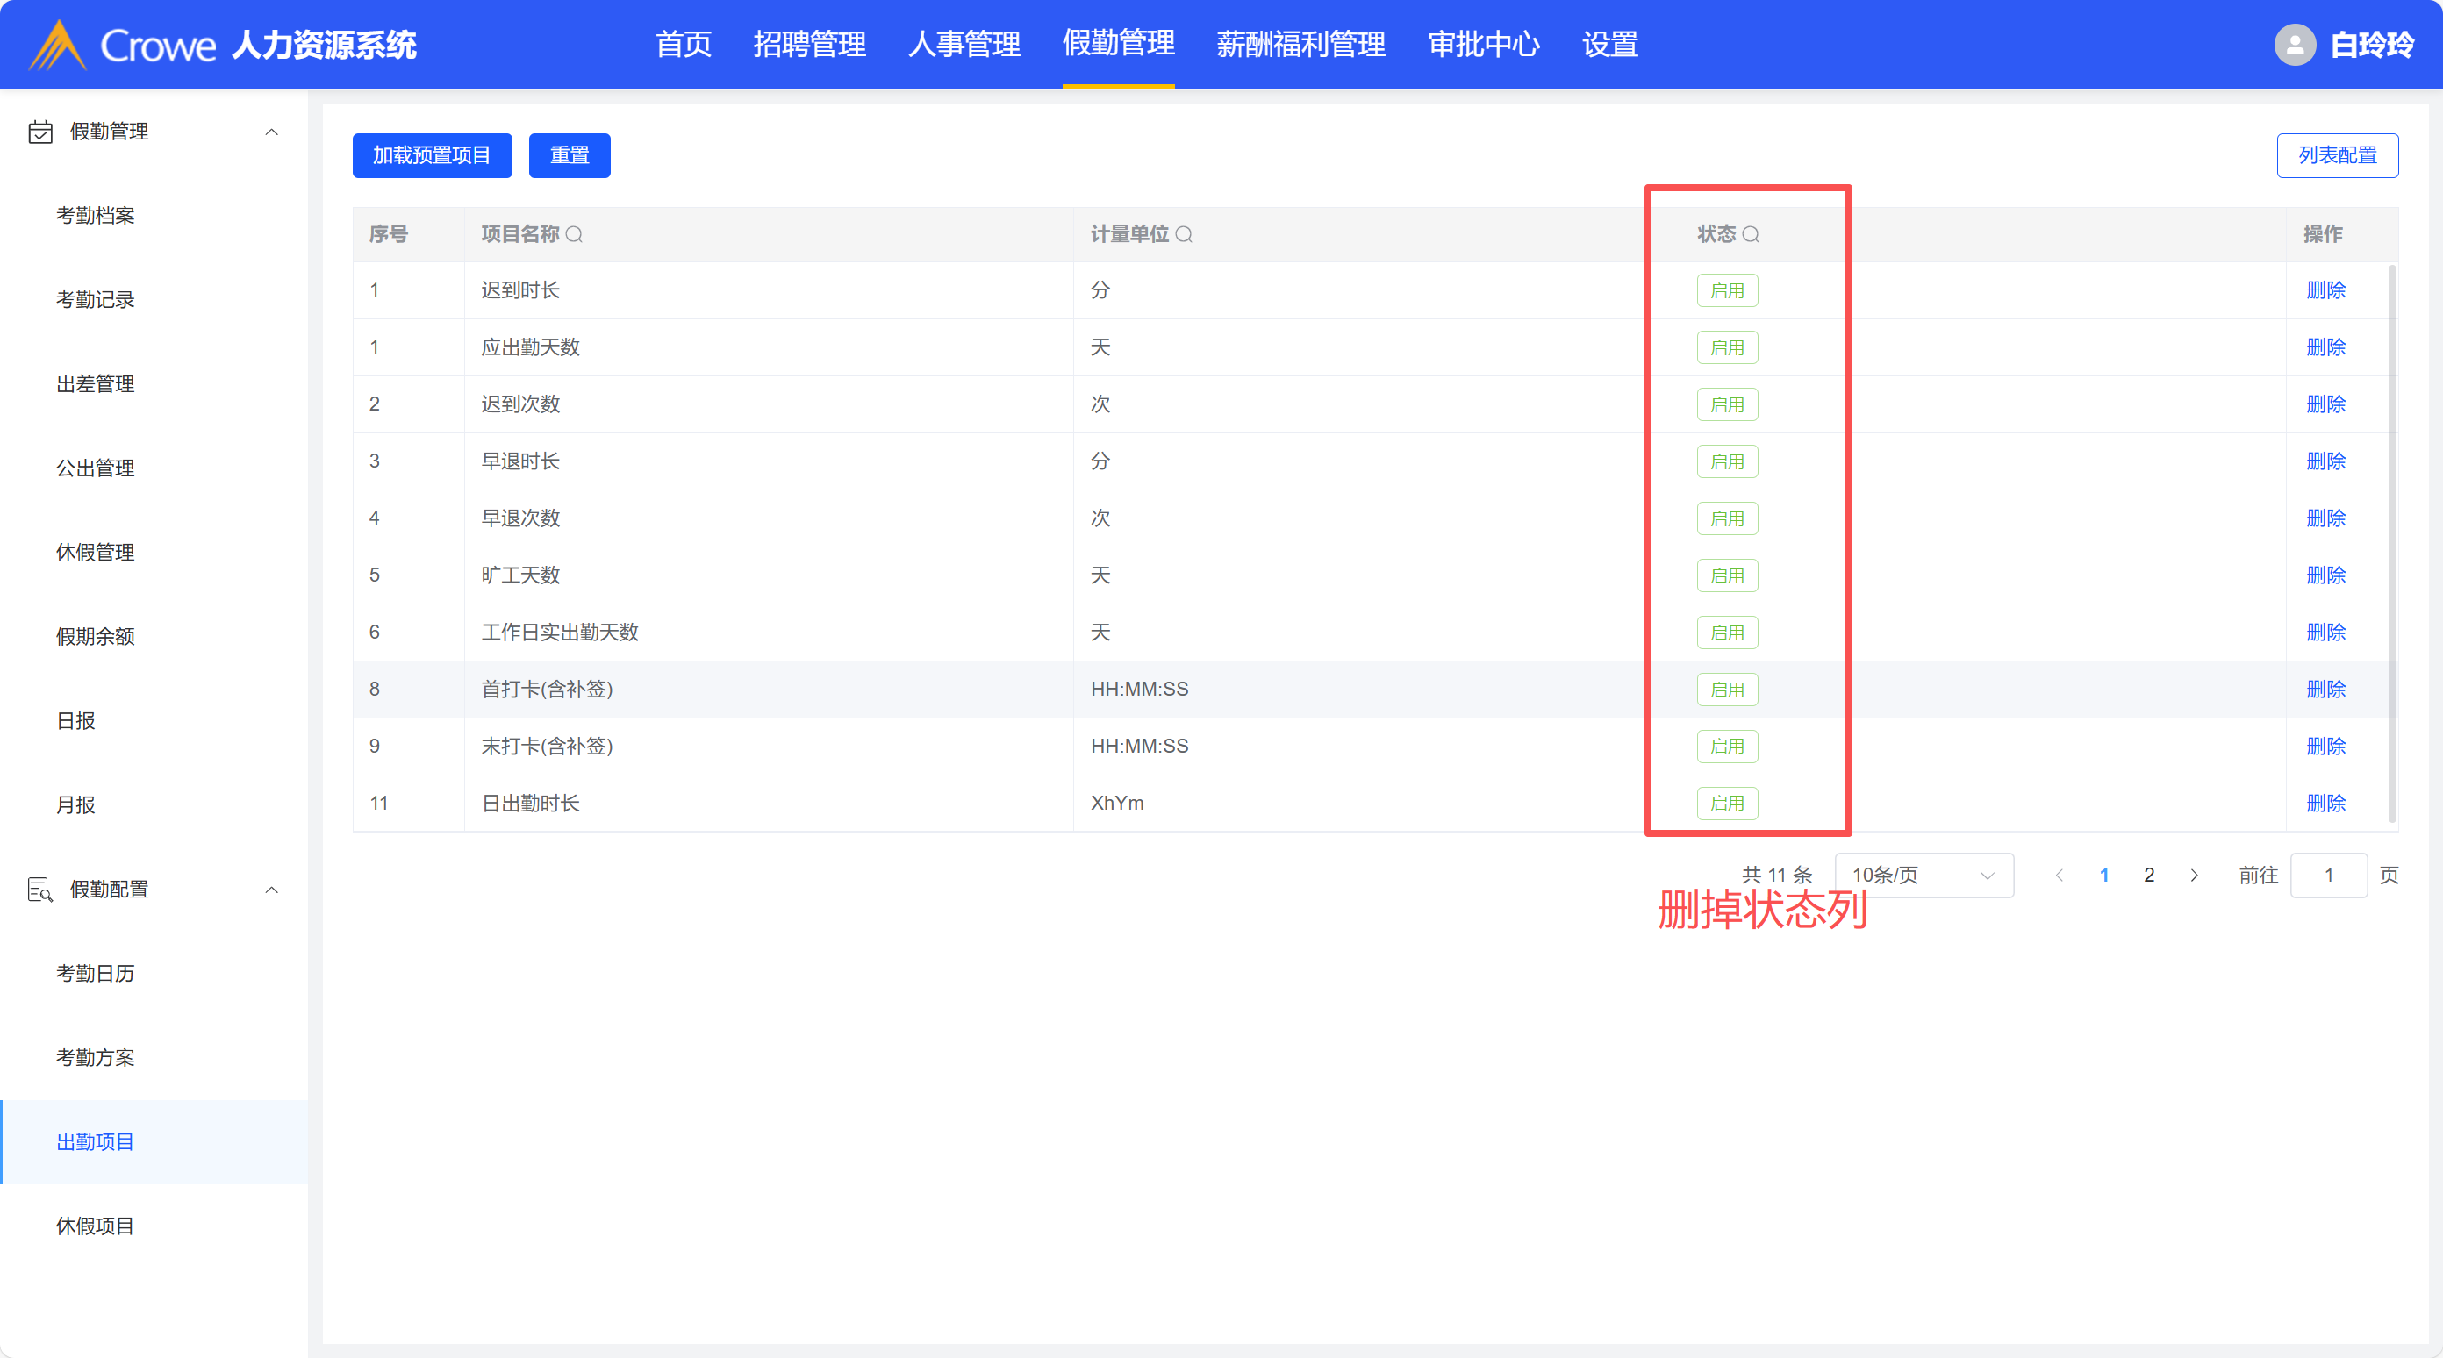Screen dimensions: 2443x1358
Task: Click the Crowe logo icon
Action: 57,45
